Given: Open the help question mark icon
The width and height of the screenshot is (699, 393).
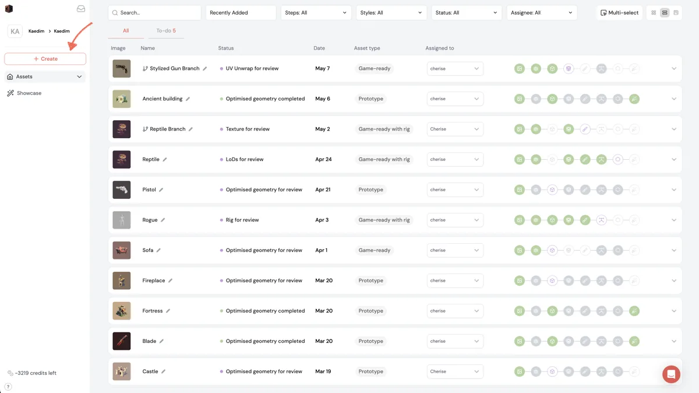Looking at the screenshot, I should pyautogui.click(x=8, y=387).
